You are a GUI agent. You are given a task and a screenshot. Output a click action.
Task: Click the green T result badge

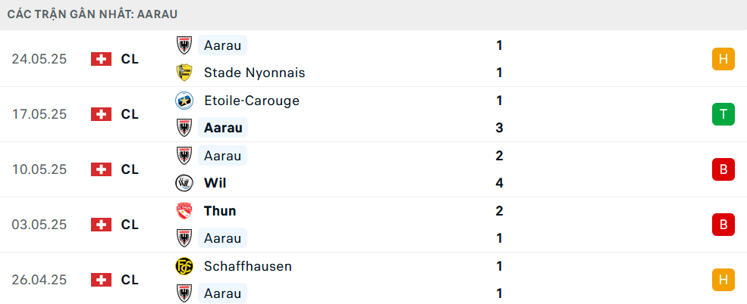coord(723,114)
